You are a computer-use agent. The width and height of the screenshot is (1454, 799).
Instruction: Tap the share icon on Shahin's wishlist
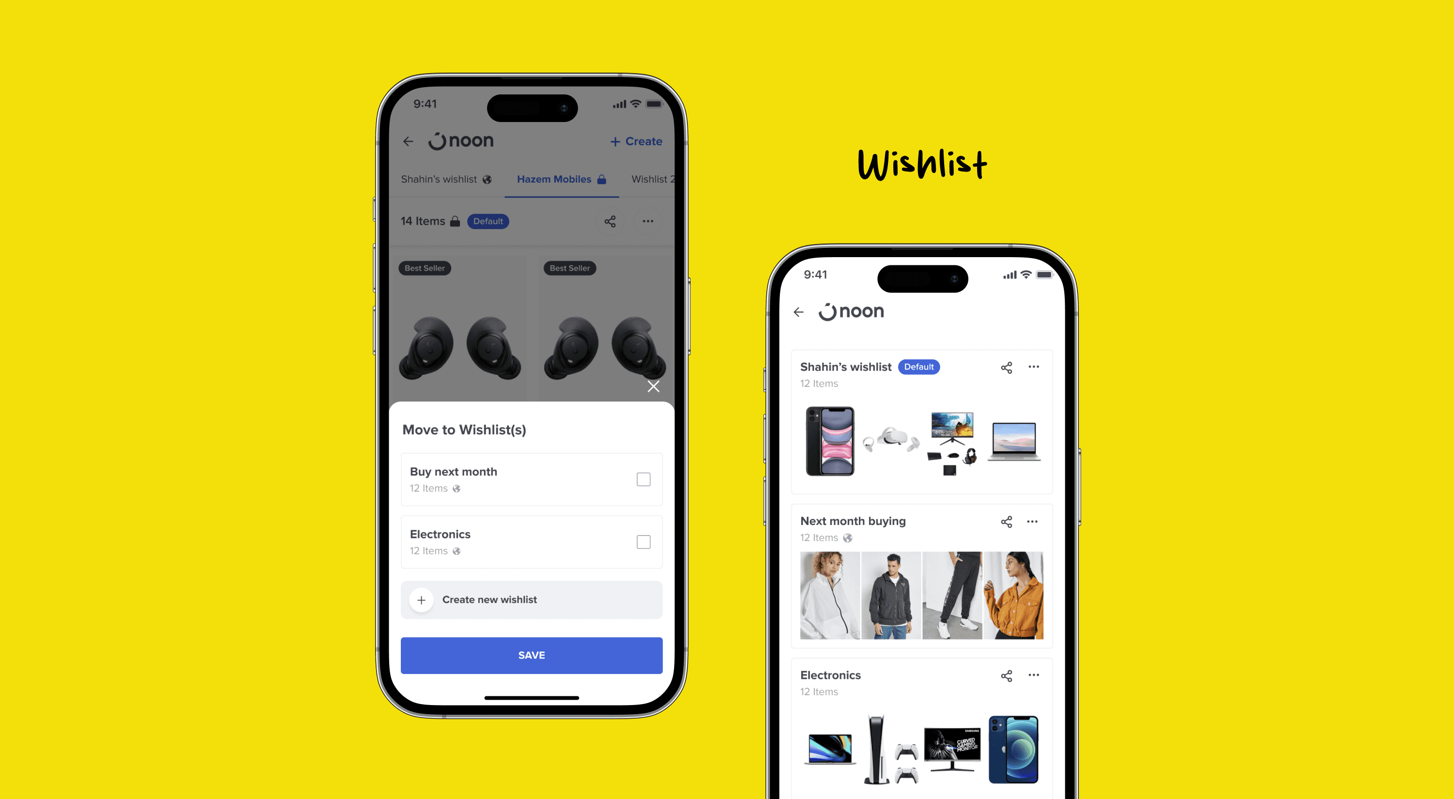(x=1006, y=366)
